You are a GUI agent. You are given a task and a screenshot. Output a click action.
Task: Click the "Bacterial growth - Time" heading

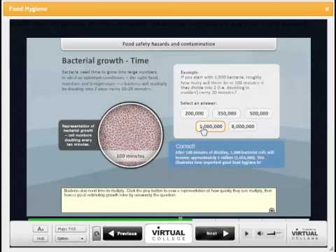(x=105, y=61)
